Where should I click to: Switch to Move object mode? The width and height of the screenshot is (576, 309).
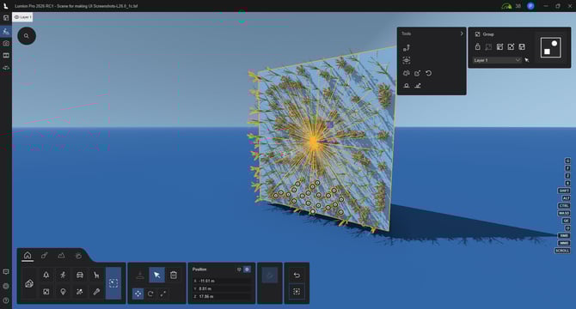[138, 294]
